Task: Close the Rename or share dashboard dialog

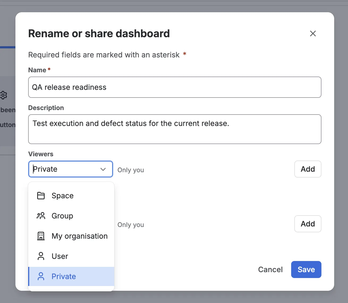Action: point(313,33)
